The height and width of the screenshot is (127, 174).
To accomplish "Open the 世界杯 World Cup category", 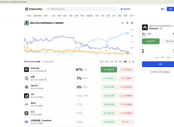I will [38, 16].
